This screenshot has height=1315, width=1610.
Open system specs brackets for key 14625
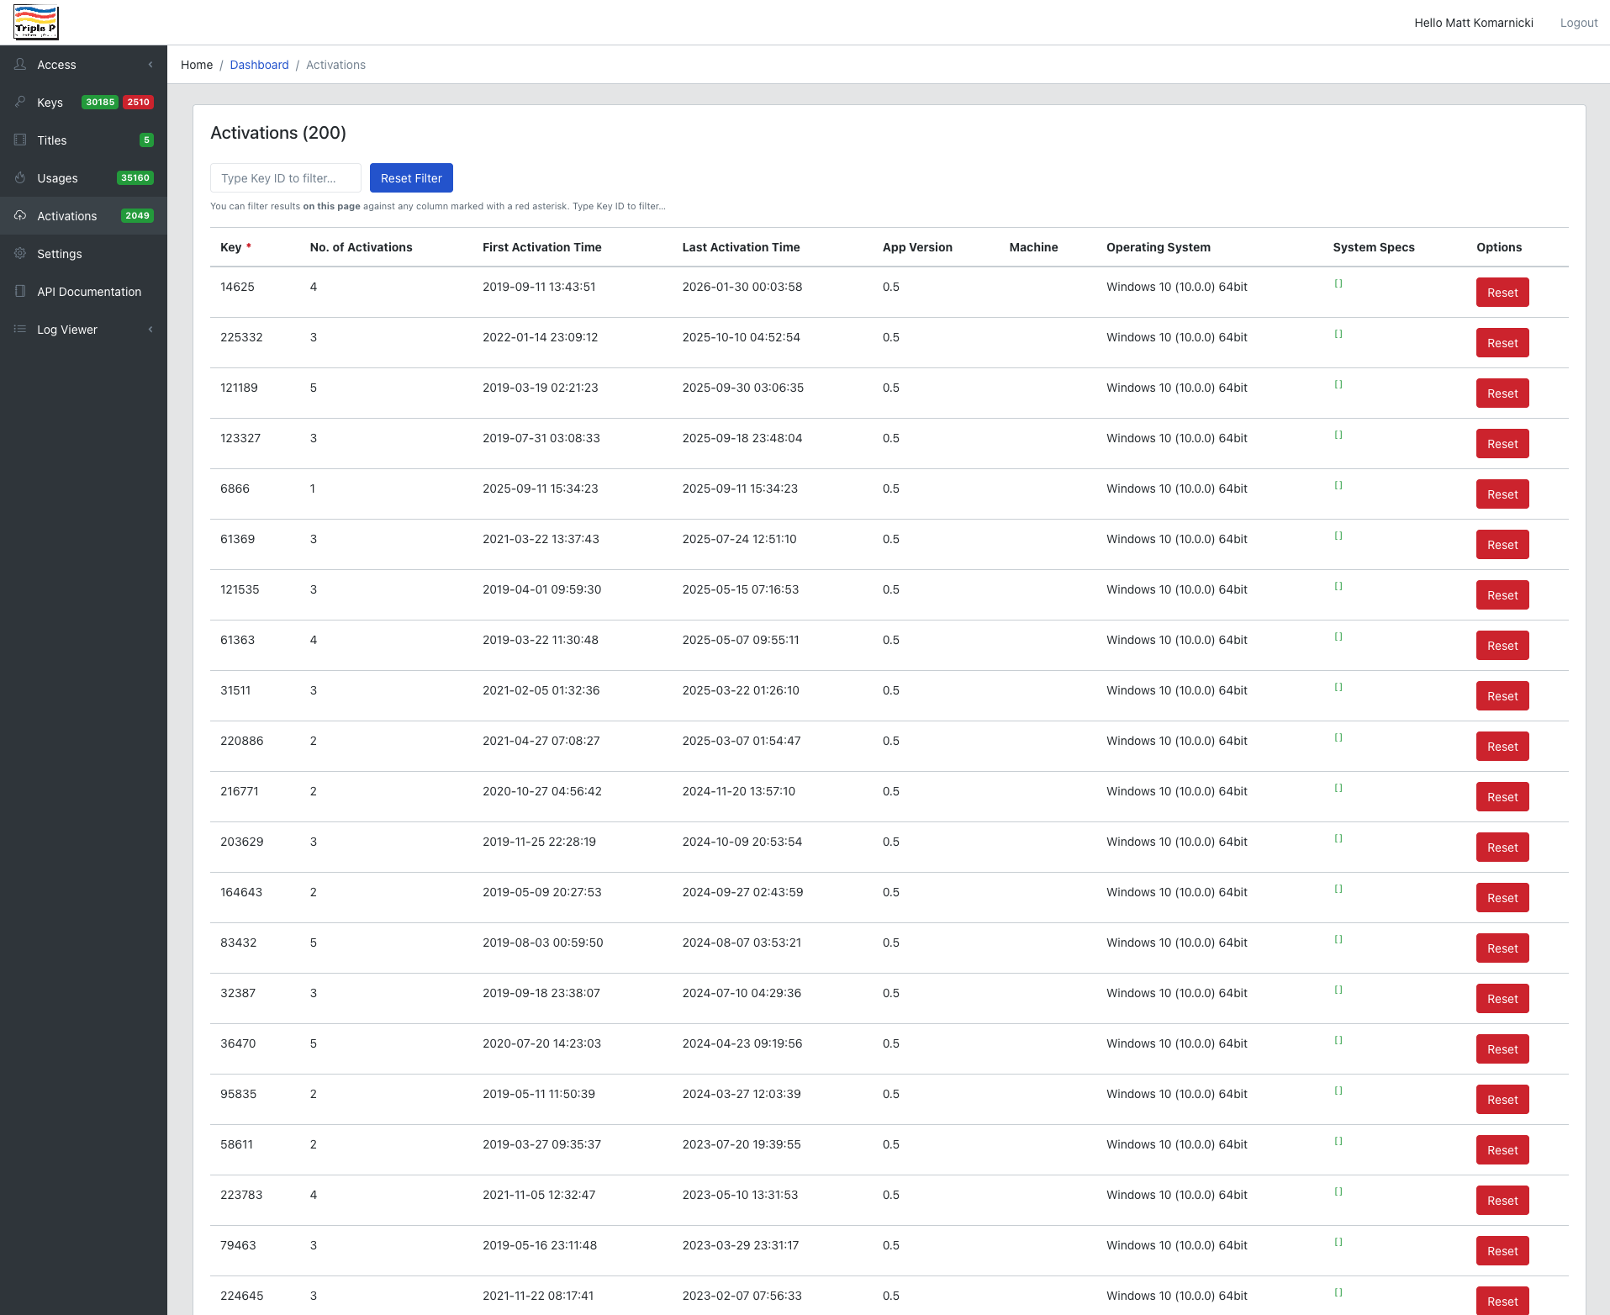pos(1337,284)
